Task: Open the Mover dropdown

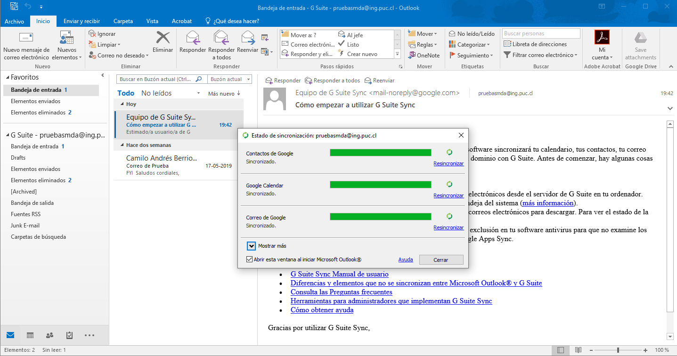Action: click(423, 34)
